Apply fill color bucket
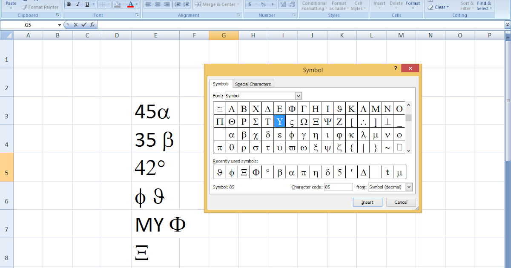 (x=117, y=5)
